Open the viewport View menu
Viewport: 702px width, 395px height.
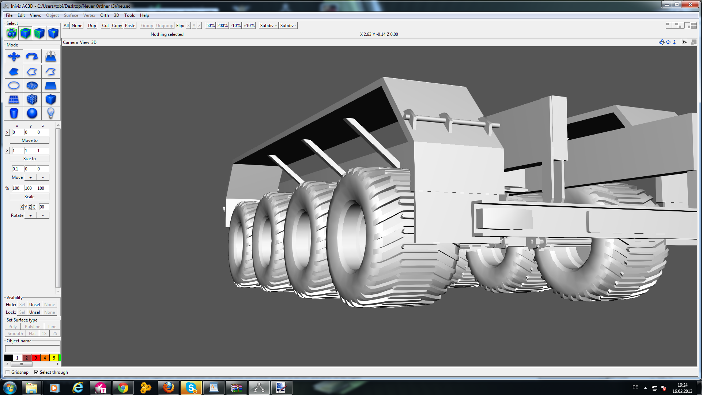coord(85,42)
